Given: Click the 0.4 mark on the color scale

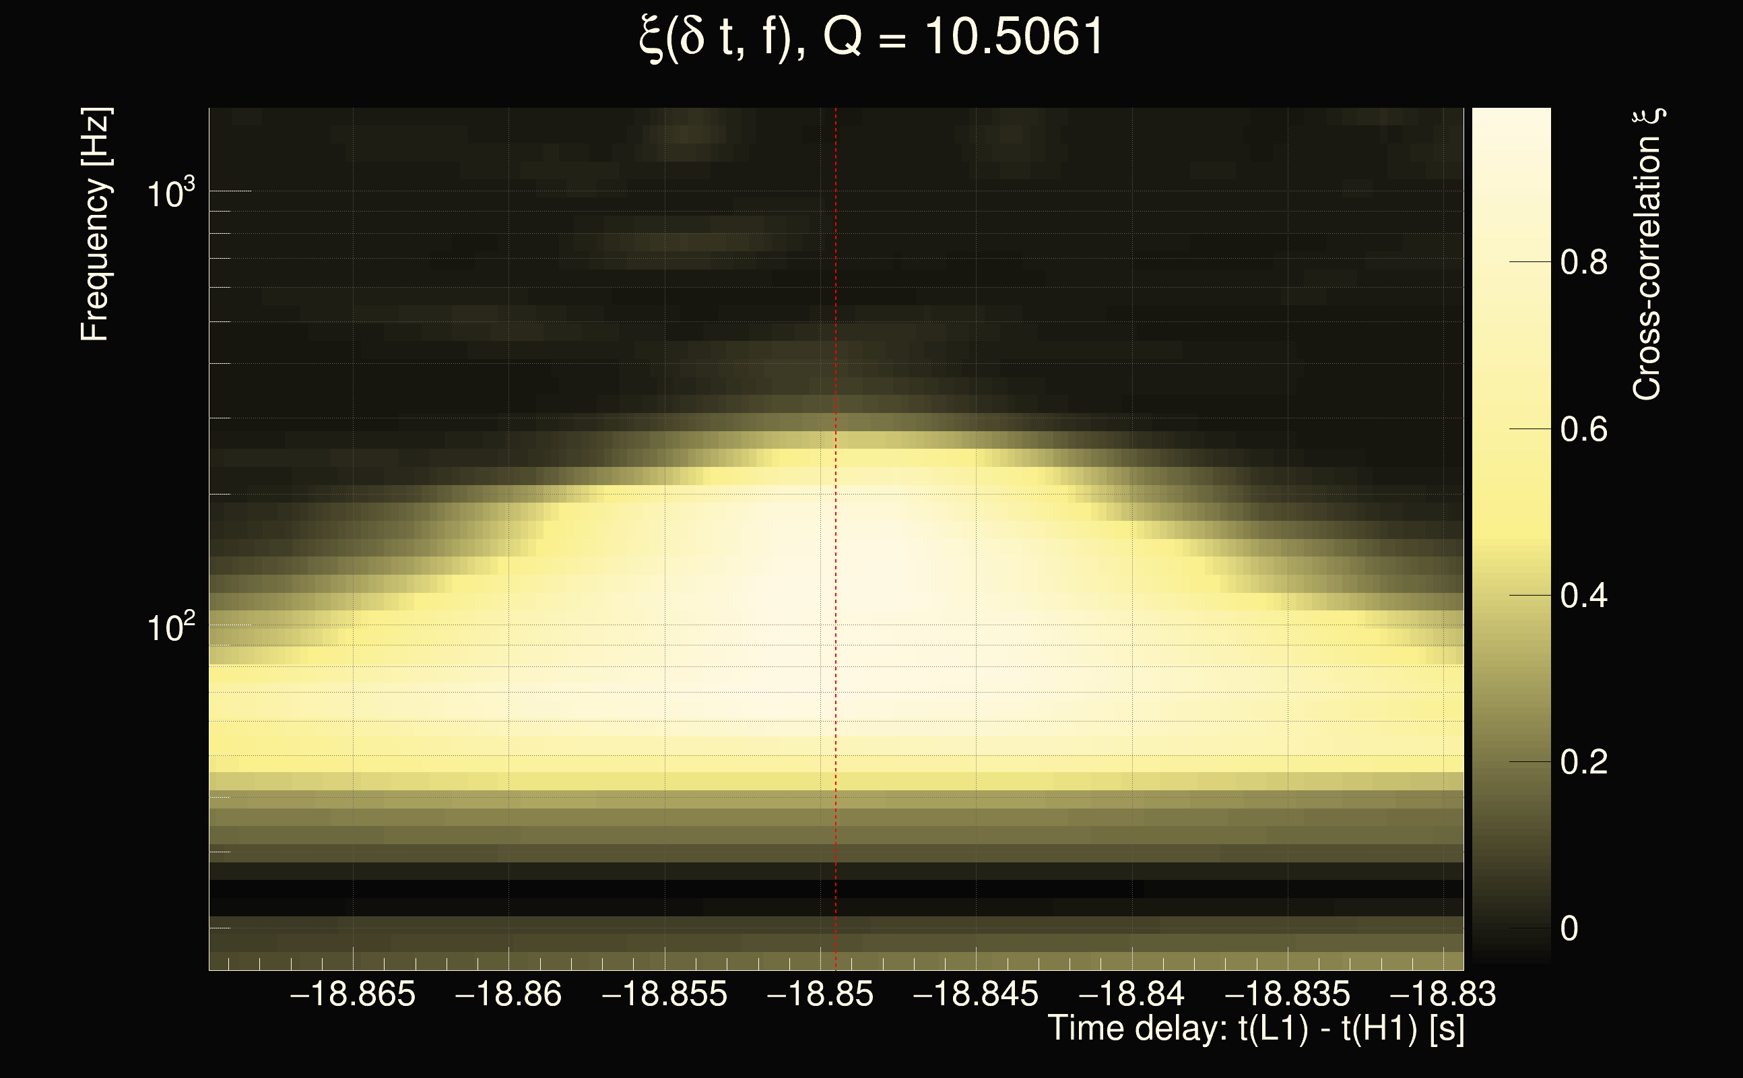Looking at the screenshot, I should (1583, 596).
